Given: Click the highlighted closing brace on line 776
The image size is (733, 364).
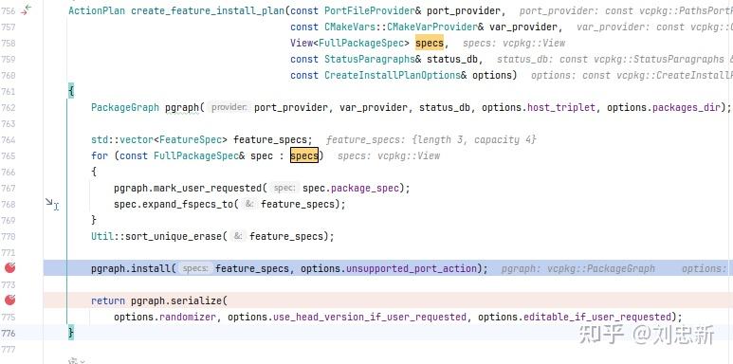Looking at the screenshot, I should pyautogui.click(x=71, y=333).
